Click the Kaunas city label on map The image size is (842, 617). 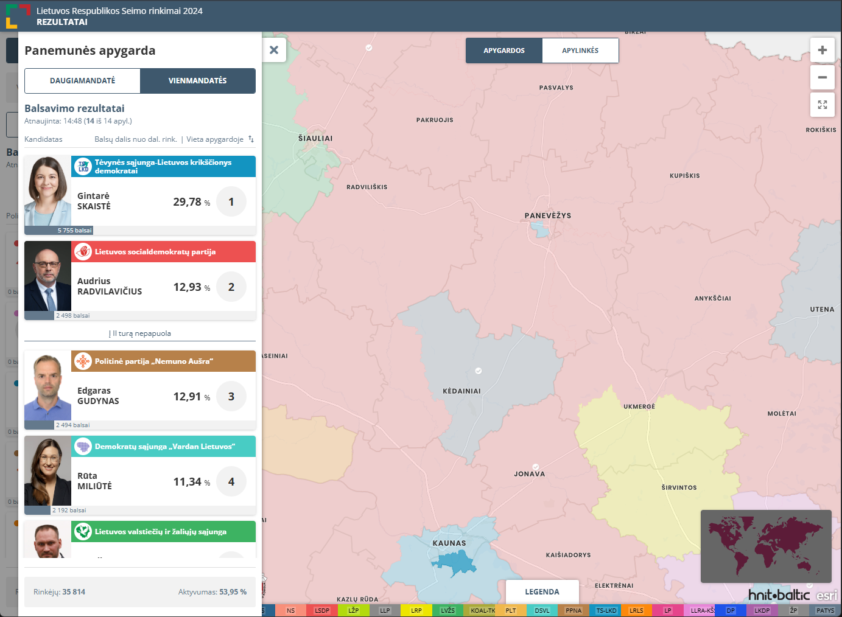[x=449, y=543]
